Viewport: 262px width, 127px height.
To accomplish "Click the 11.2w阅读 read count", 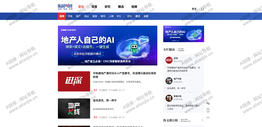I will point(113,117).
